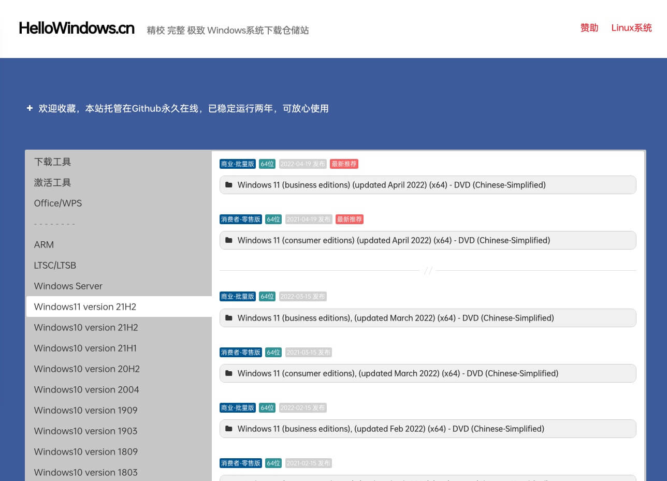Click 商业-批量版 tag beside 2022-03-15 发布

(238, 297)
